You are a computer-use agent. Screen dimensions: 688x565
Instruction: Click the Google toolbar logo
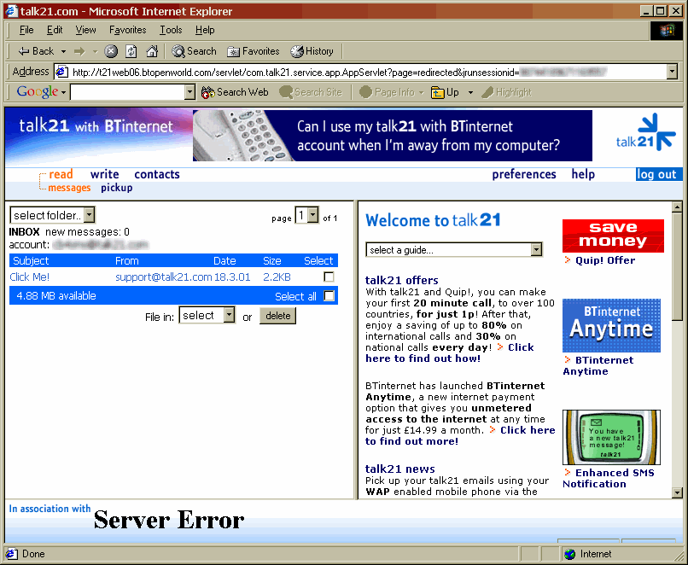38,91
